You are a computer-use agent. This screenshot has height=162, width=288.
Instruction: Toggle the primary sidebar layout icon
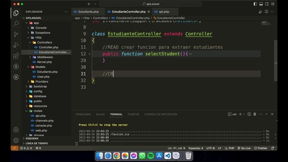pos(255,4)
